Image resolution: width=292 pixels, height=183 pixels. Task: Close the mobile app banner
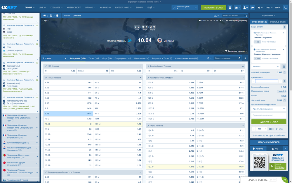[285, 149]
